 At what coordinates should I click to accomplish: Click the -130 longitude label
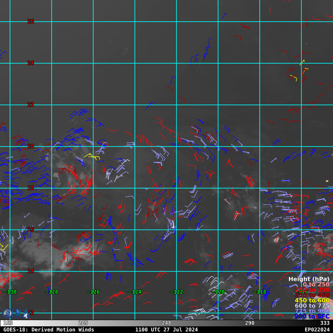tap(10, 292)
